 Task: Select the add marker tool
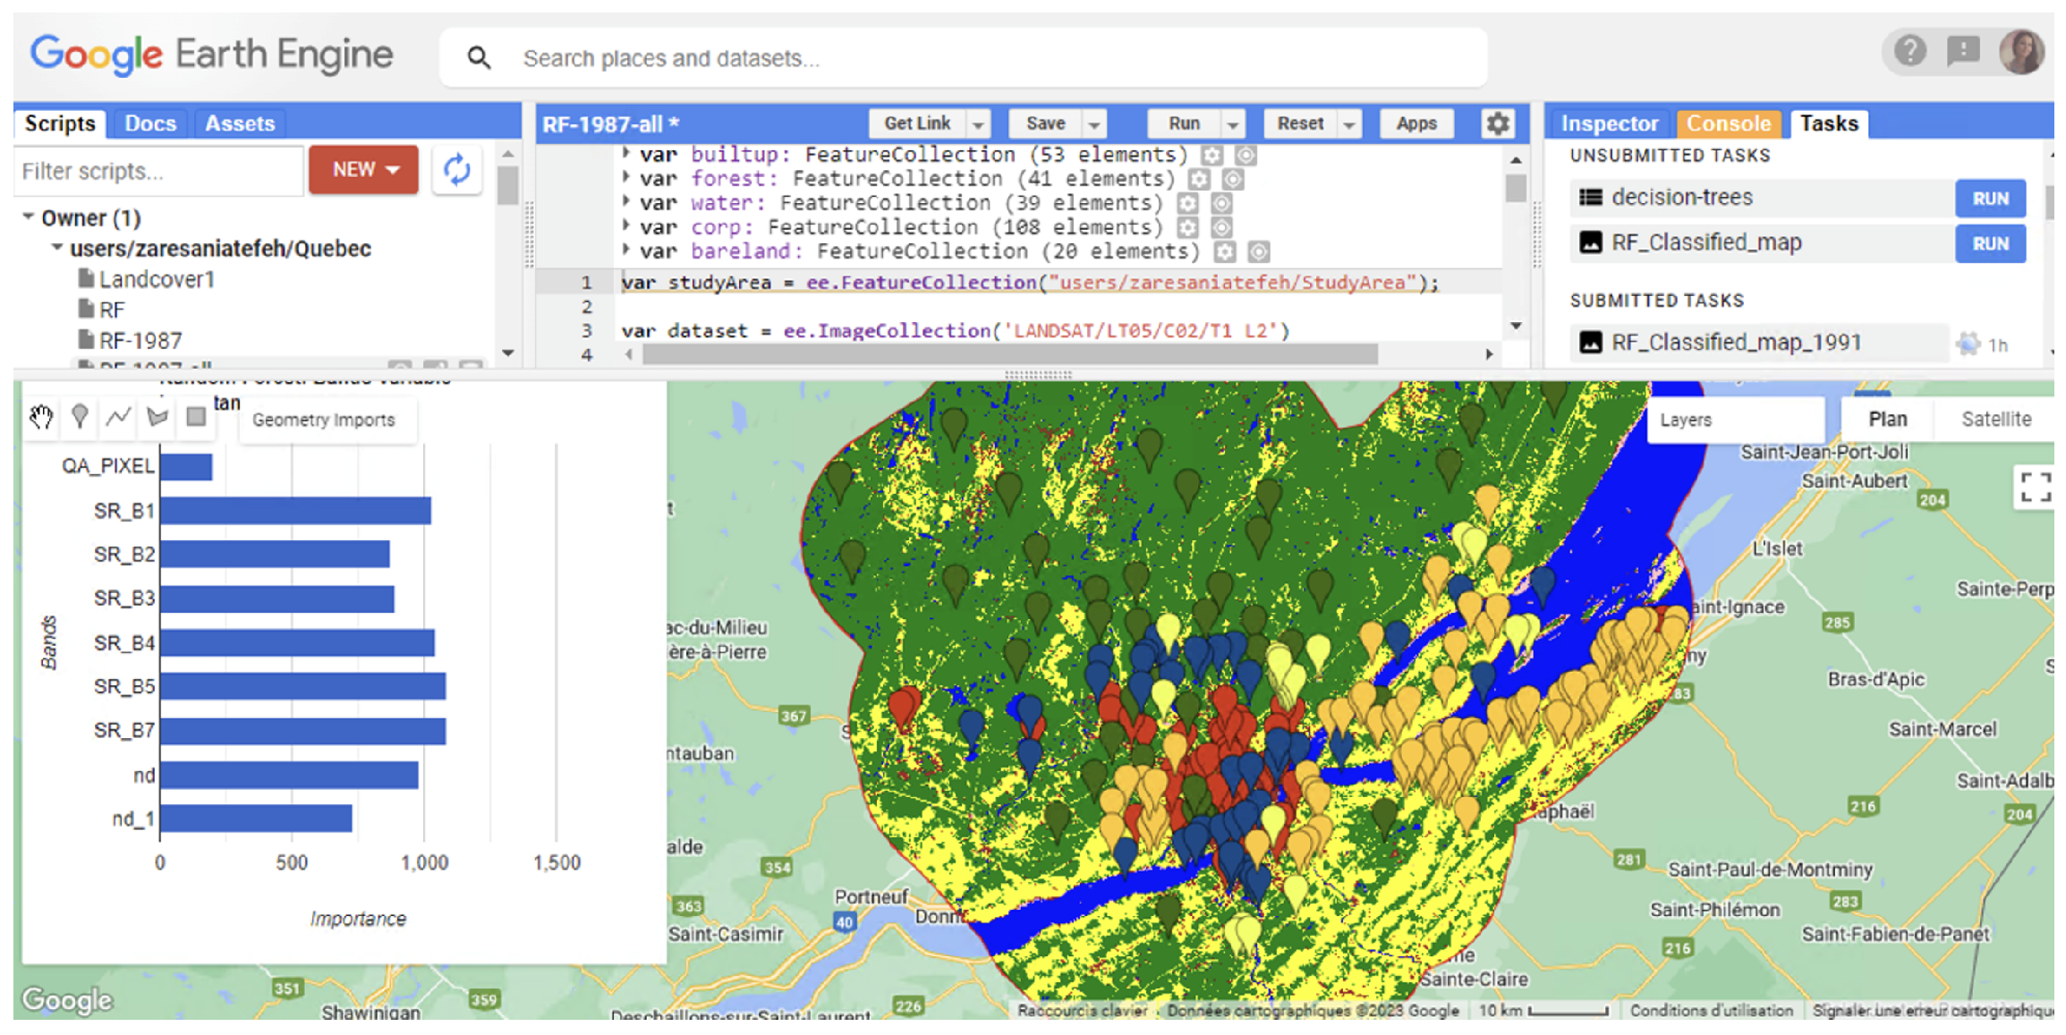80,417
